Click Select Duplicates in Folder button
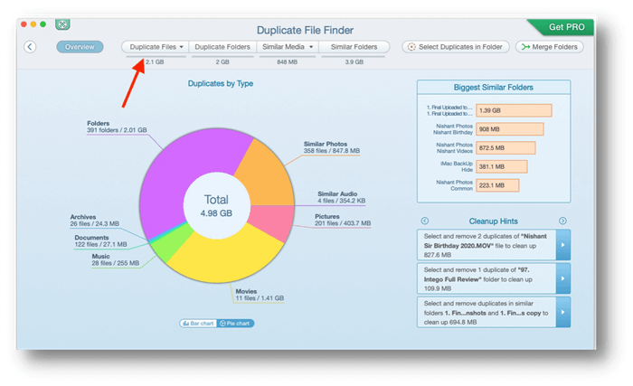The image size is (633, 386). pos(456,47)
